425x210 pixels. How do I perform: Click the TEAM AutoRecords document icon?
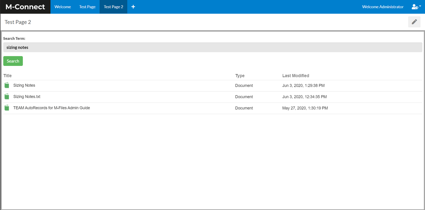(x=7, y=108)
